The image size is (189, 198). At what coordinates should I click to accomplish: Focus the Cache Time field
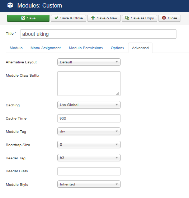click(x=89, y=118)
